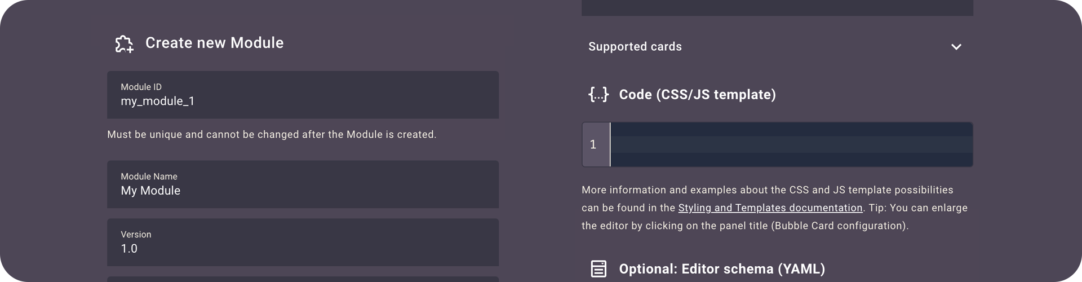
Task: Select the Version field showing 1.0
Action: tap(303, 243)
